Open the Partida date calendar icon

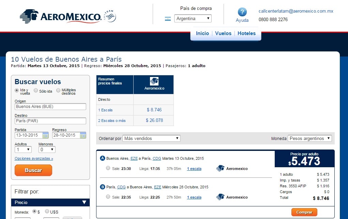(x=45, y=135)
